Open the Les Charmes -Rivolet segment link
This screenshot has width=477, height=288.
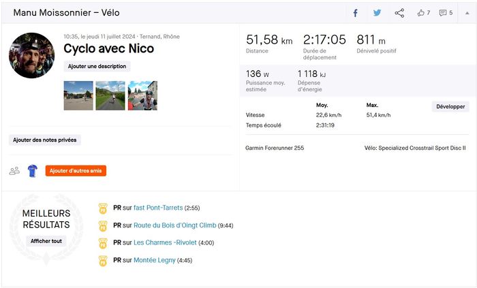(x=165, y=242)
